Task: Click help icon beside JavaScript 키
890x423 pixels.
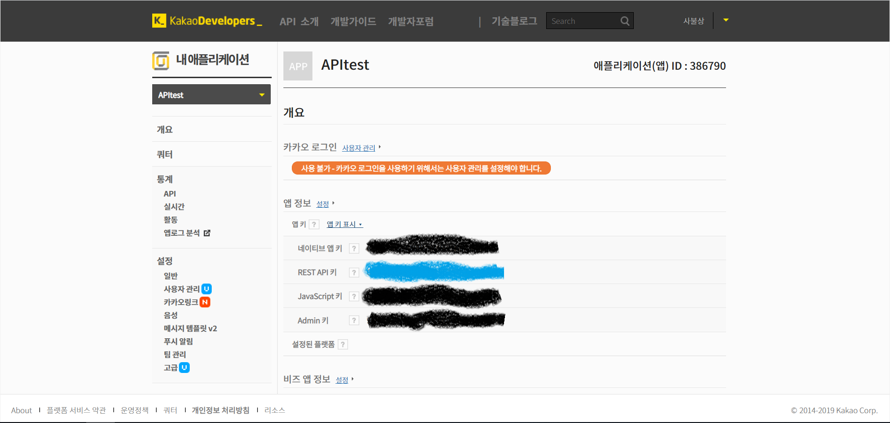Action: [x=354, y=296]
